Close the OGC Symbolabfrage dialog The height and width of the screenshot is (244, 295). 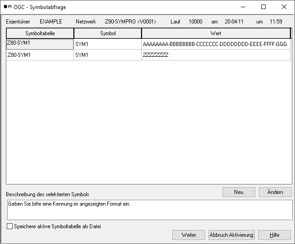tap(284, 7)
